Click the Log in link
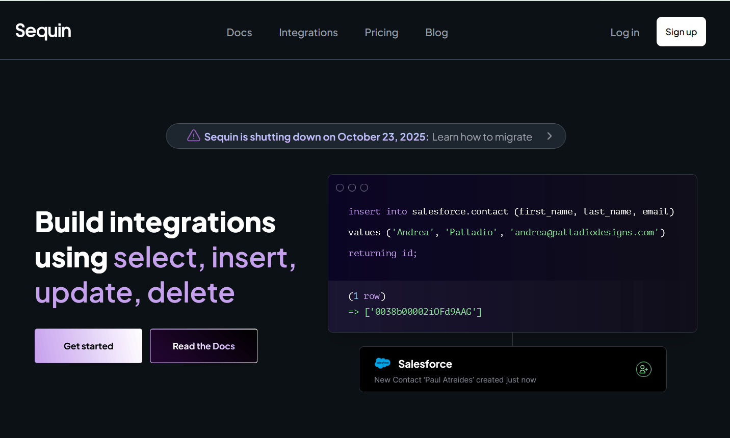Viewport: 730px width, 438px height. [x=624, y=33]
